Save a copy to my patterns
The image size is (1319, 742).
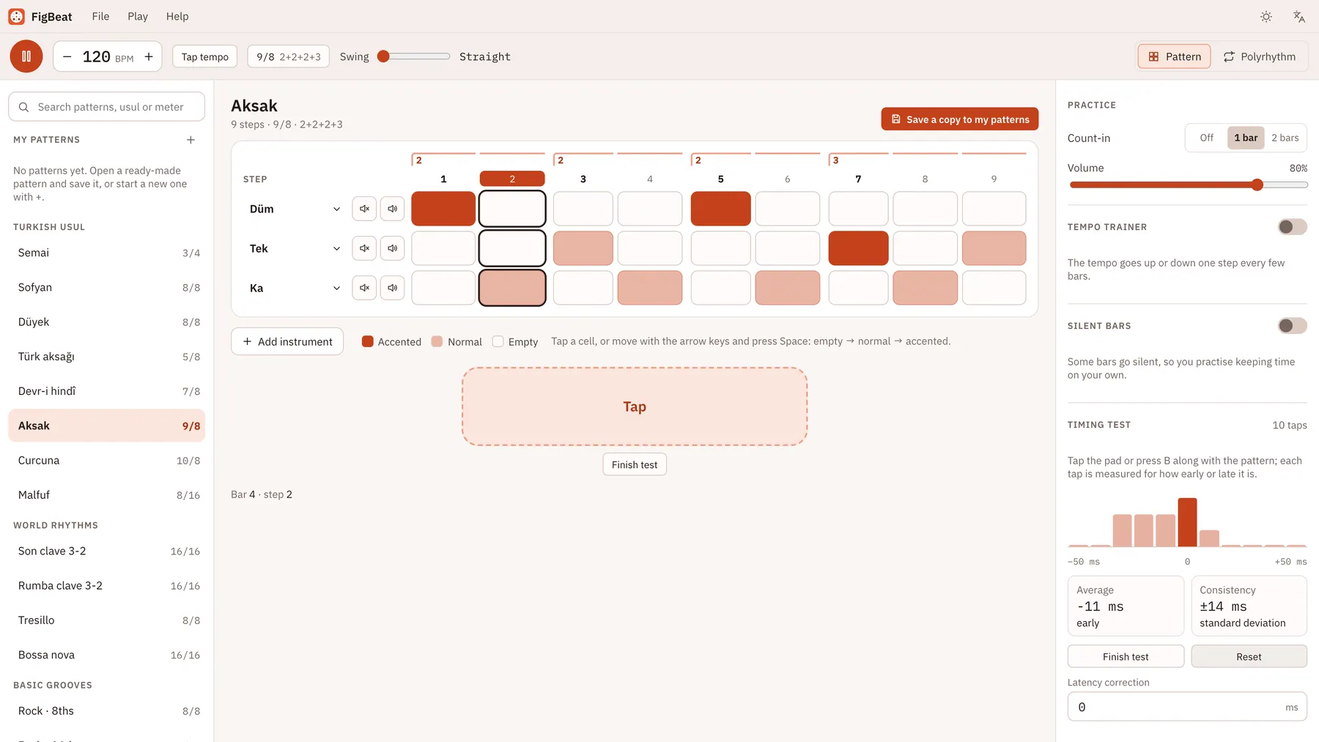pos(960,119)
